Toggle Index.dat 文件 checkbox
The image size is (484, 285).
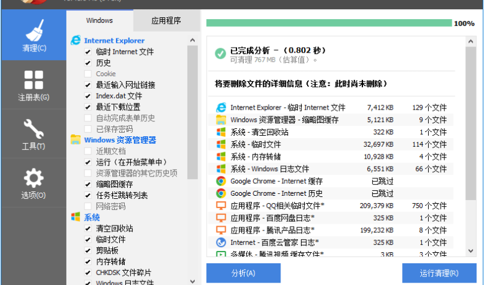pyautogui.click(x=88, y=96)
